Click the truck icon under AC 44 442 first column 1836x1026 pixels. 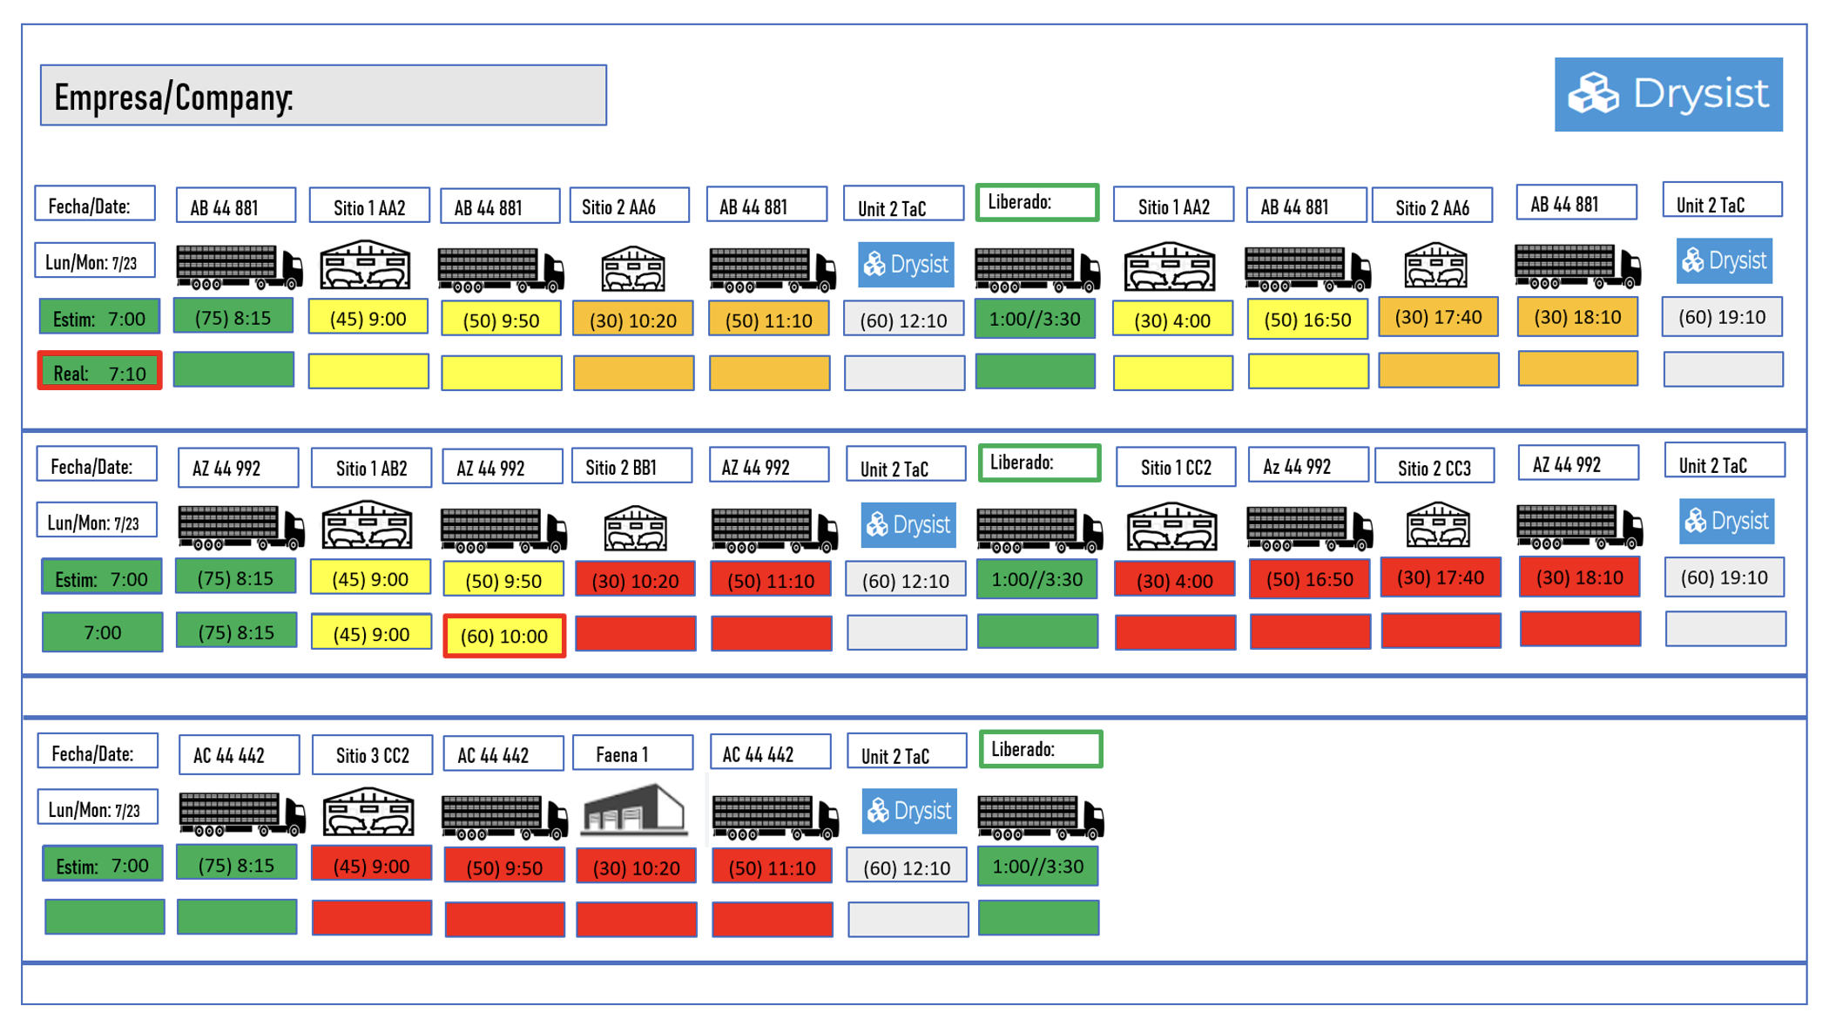[x=241, y=814]
